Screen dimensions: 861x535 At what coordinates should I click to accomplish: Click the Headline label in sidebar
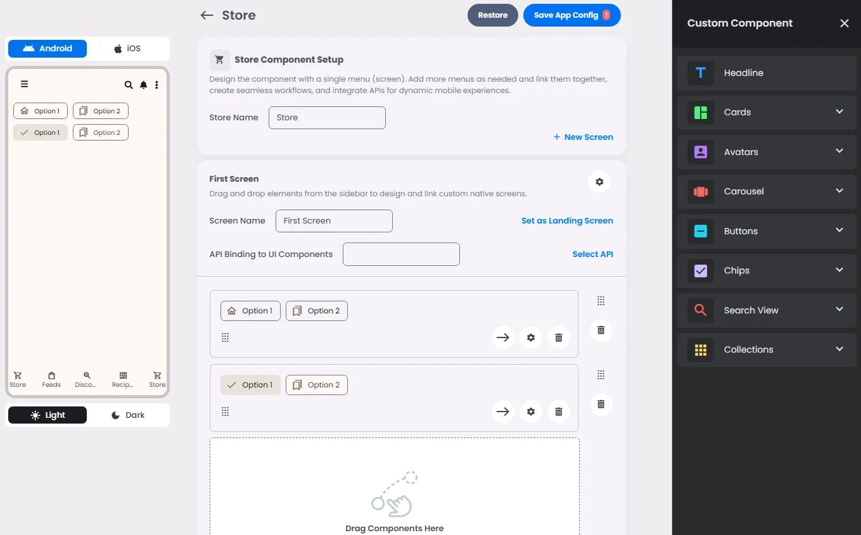point(744,73)
